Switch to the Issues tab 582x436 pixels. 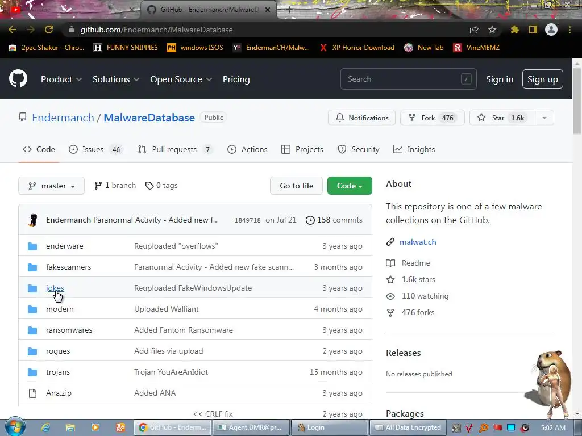[95, 149]
